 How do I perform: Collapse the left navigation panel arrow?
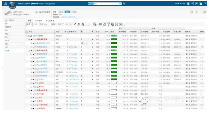coord(3,68)
